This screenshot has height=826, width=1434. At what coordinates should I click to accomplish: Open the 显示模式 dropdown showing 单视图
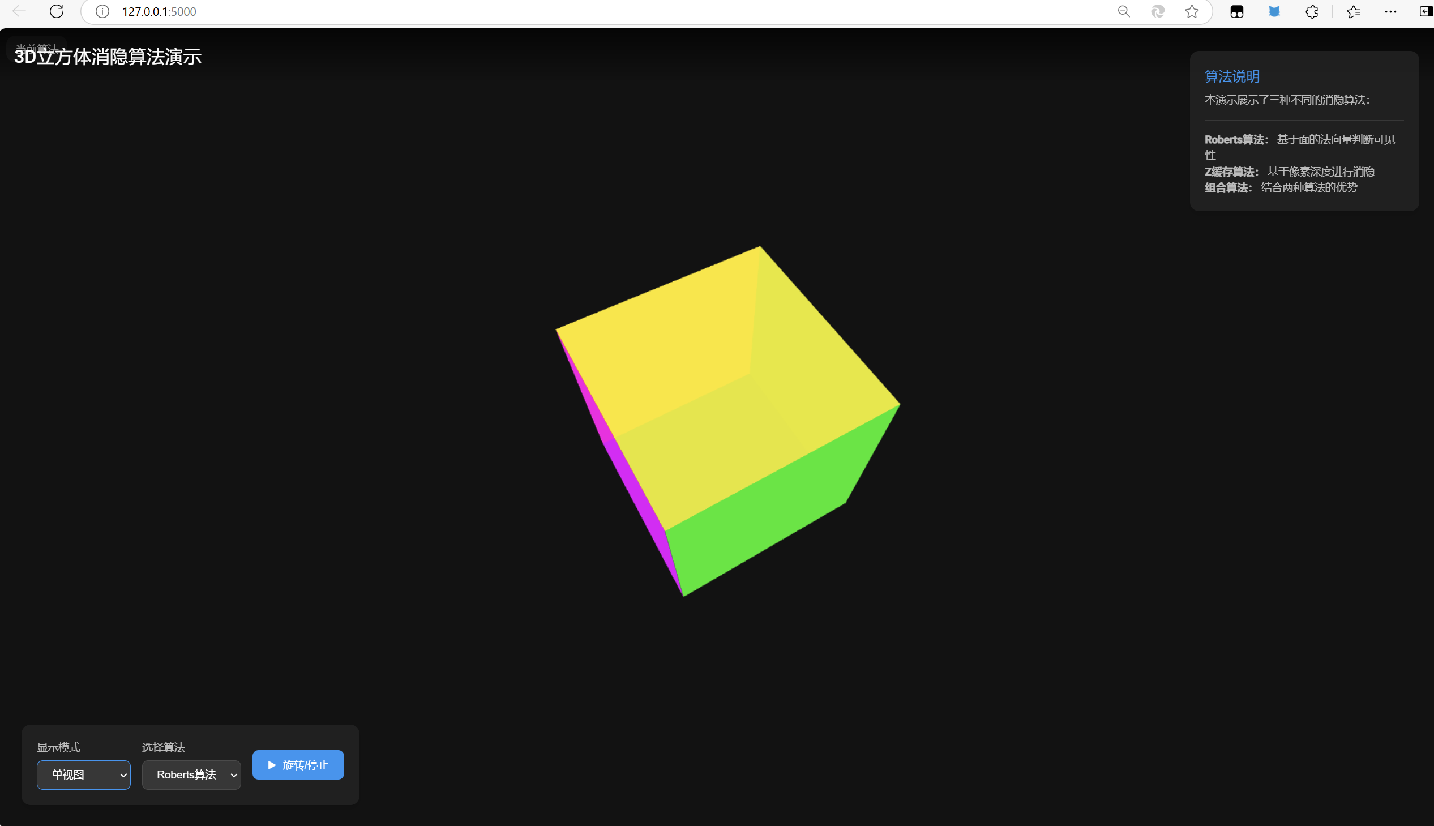tap(83, 774)
